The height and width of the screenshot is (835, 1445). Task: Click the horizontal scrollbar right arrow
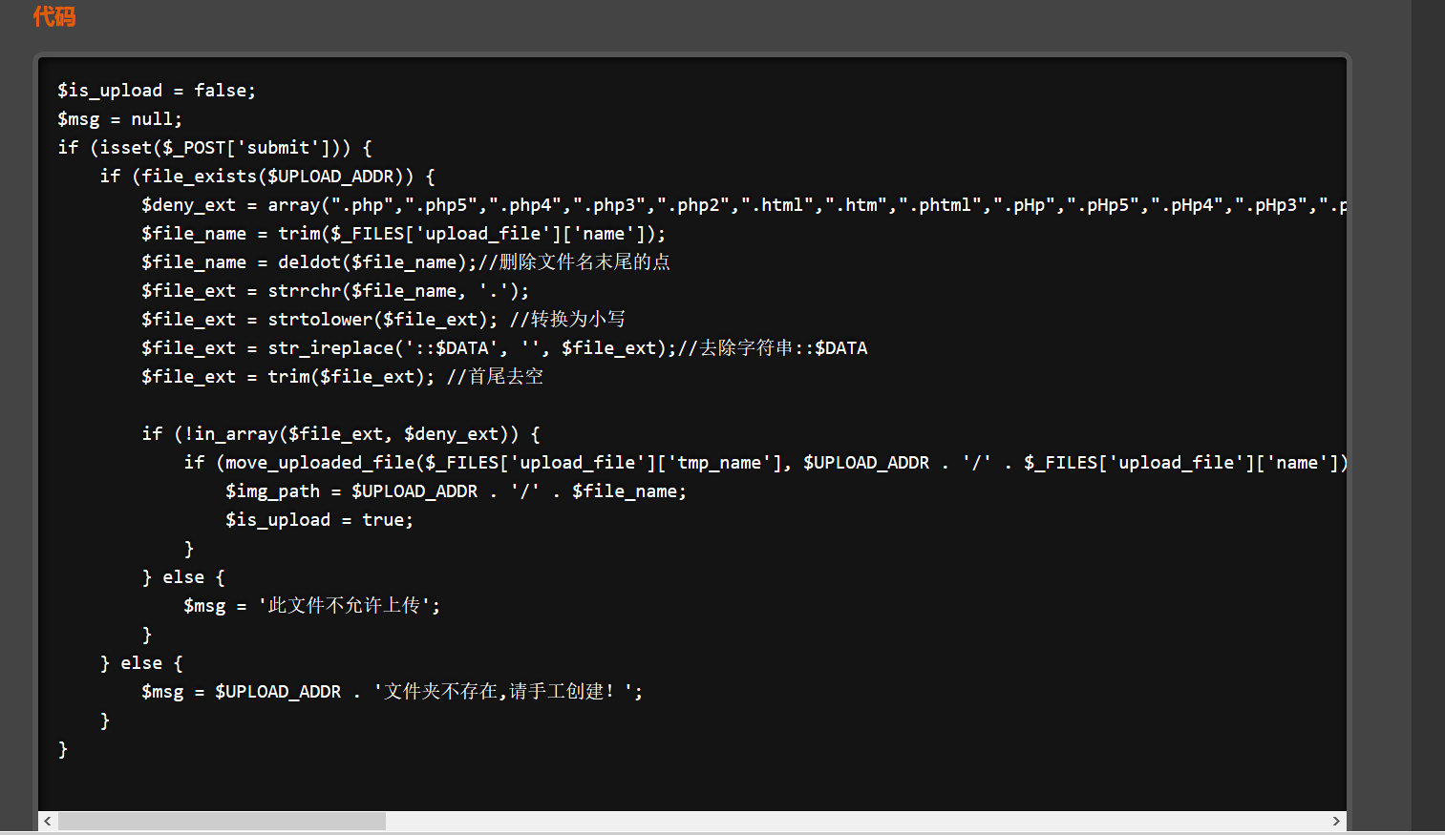(x=1336, y=822)
